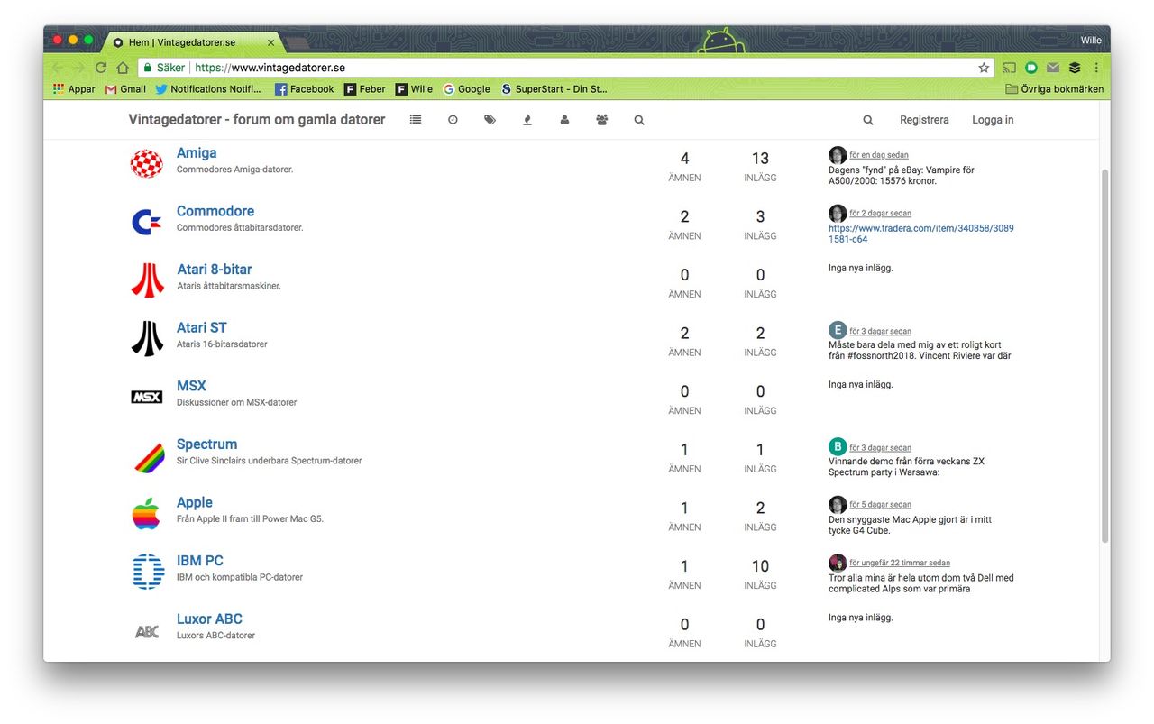1154x724 pixels.
Task: Open the Luxor ABC category
Action: 209,619
